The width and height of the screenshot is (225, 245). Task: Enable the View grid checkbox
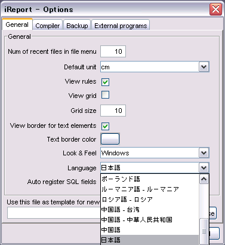[x=105, y=95]
